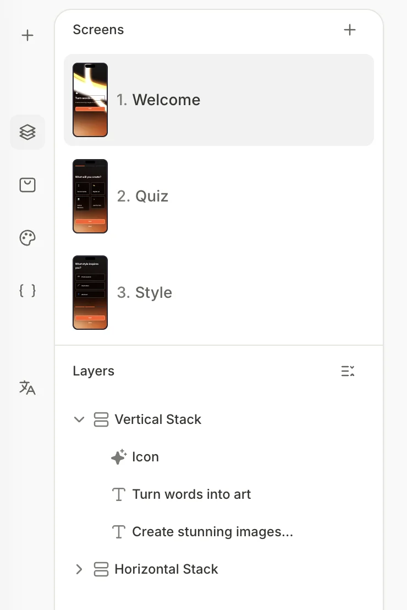The width and height of the screenshot is (407, 610).
Task: Click the text icon of Create stunning images
Action: point(119,532)
